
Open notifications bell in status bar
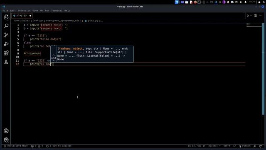(261, 146)
